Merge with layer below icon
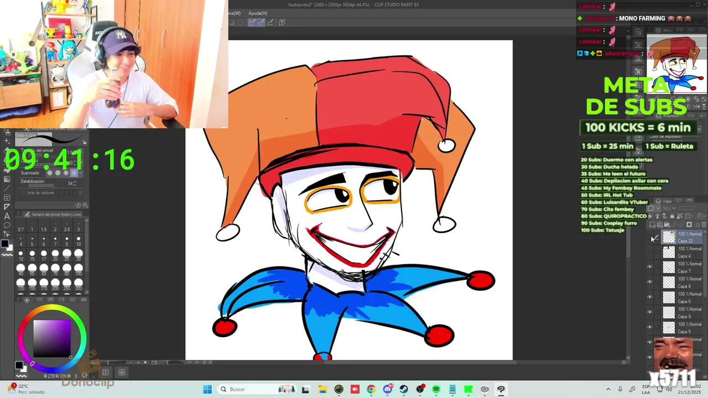This screenshot has height=398, width=708. click(681, 224)
